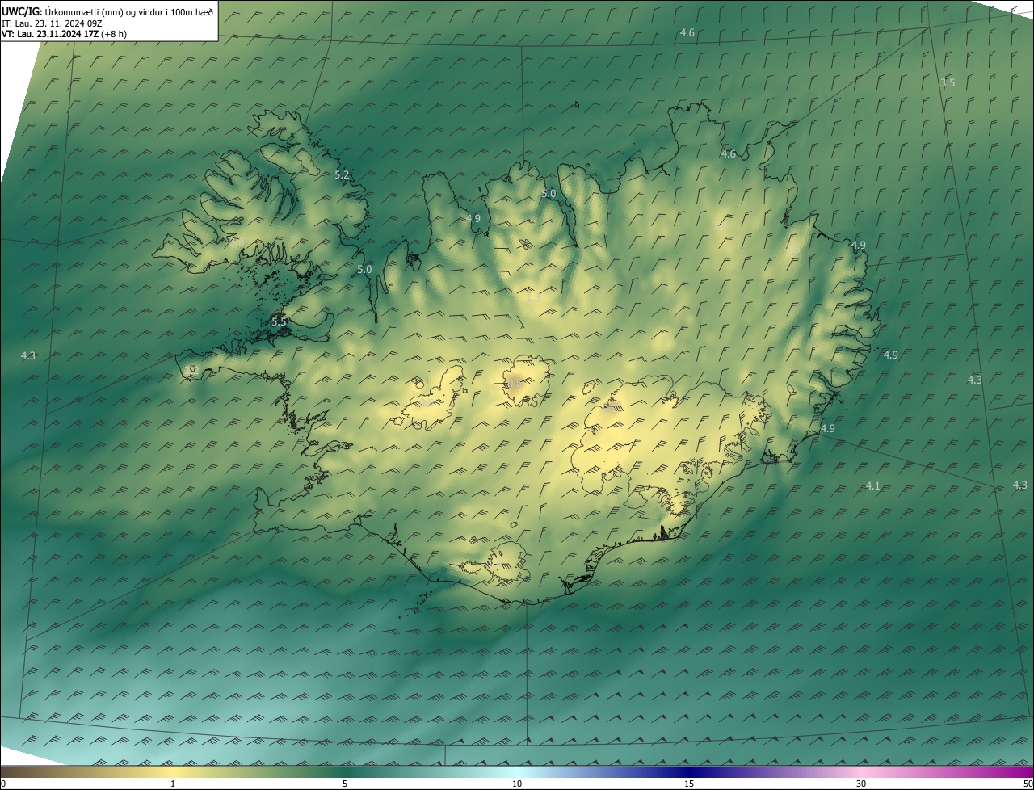1034x790 pixels.
Task: Click the 30 tick on the color scale
Action: (x=861, y=784)
